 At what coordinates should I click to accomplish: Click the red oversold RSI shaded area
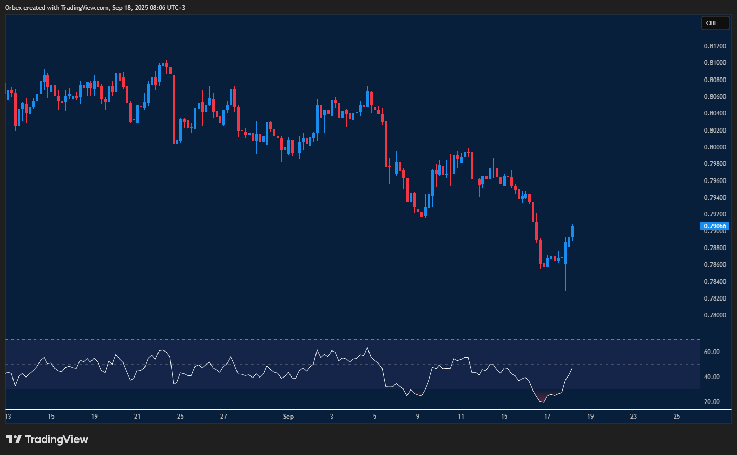tap(542, 397)
